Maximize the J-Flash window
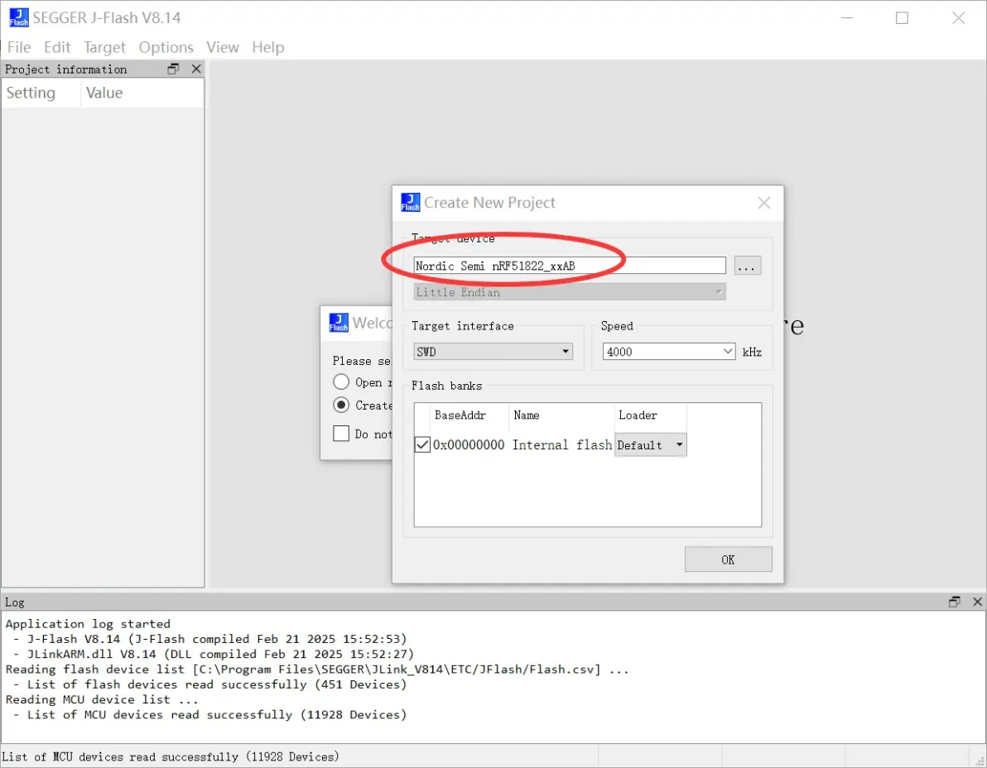The height and width of the screenshot is (768, 987). click(x=902, y=17)
